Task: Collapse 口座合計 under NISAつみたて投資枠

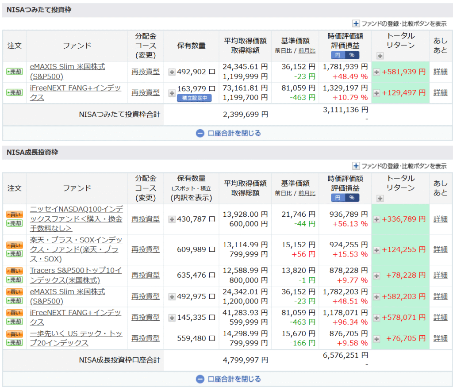Action: [229, 133]
